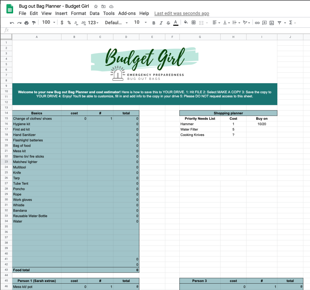Viewport: 310px width, 290px height.
Task: Click the '10/20' Buy on cell
Action: coord(262,124)
